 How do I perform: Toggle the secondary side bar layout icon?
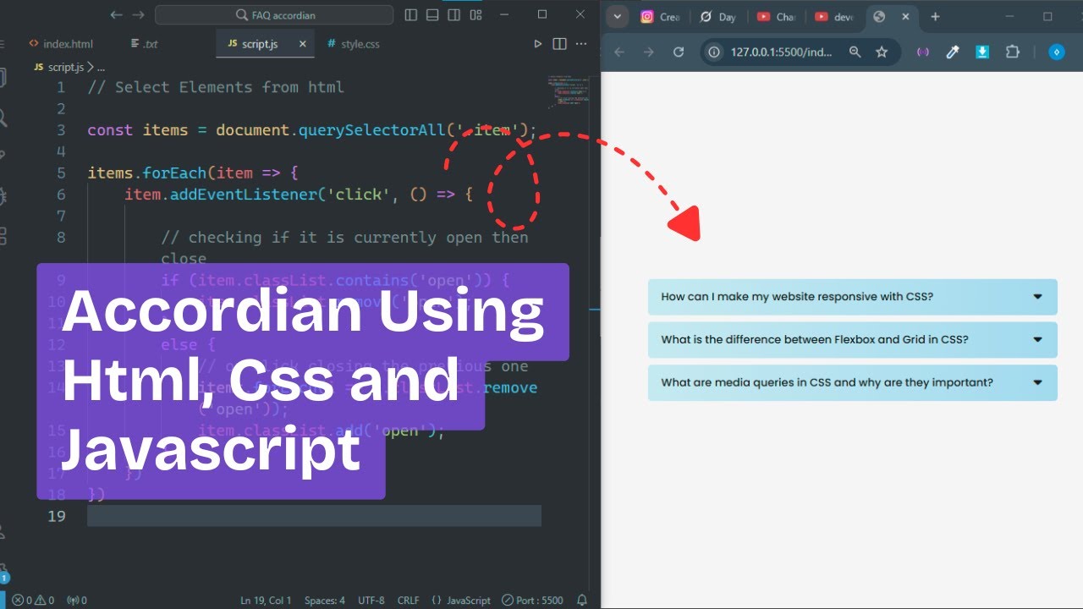coord(454,15)
